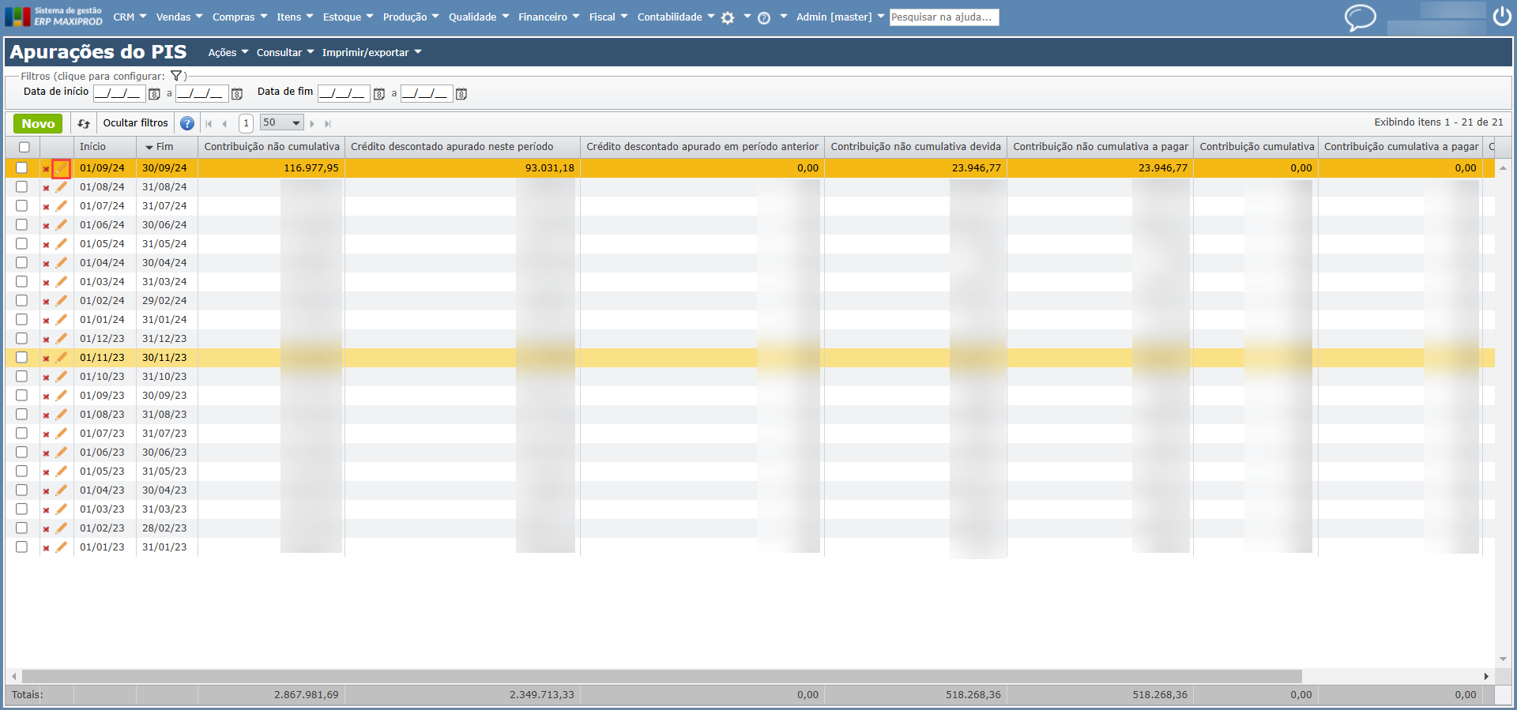Check the 01/12/23 row checkbox
Image resolution: width=1517 pixels, height=710 pixels.
pos(22,339)
